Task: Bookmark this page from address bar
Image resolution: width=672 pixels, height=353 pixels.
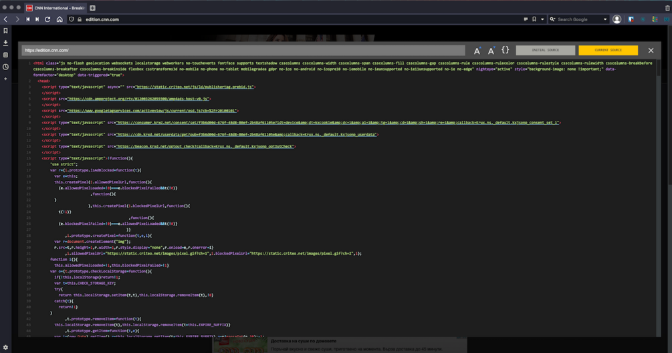Action: 534,19
